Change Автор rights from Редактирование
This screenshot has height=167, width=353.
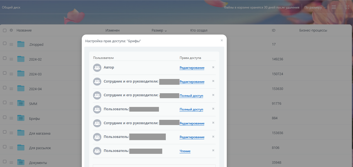[192, 68]
